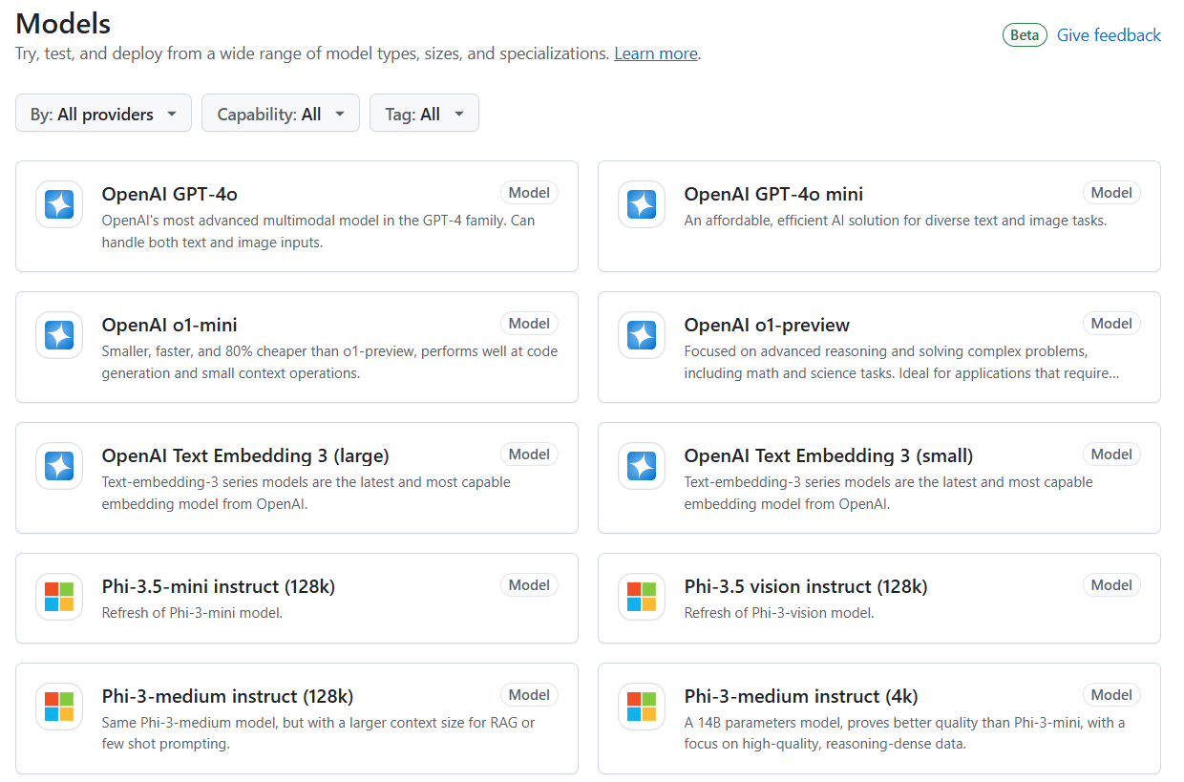Open the OpenAI GPT-4o title
Screen dimensions: 1184x782
tap(170, 194)
